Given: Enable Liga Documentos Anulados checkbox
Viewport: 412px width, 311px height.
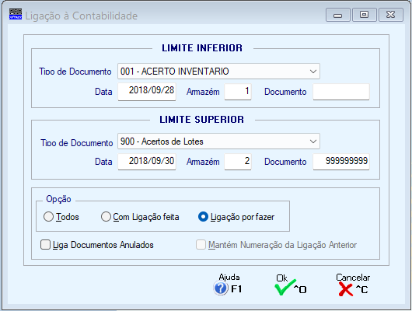Looking at the screenshot, I should tap(45, 244).
